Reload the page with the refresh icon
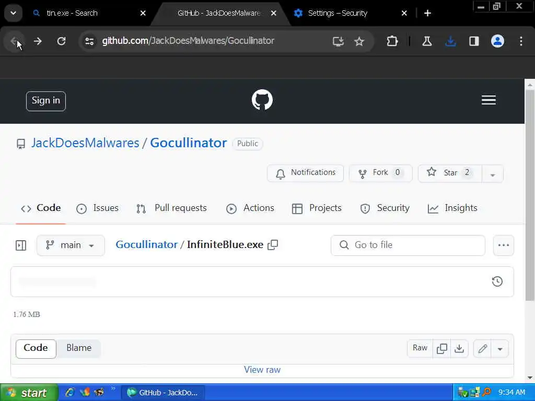This screenshot has height=401, width=535. point(62,41)
